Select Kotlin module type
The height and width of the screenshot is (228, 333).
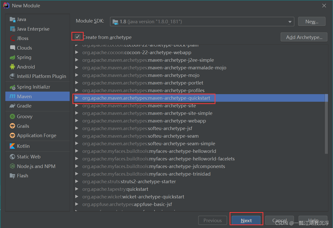(38, 146)
